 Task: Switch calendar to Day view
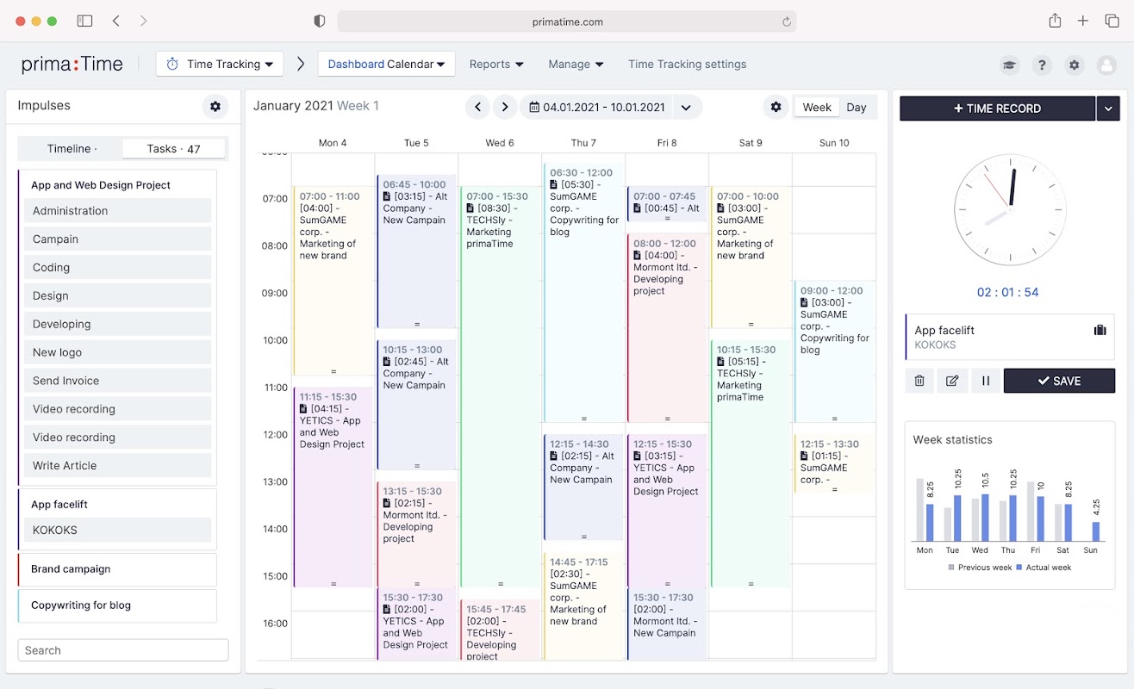857,108
